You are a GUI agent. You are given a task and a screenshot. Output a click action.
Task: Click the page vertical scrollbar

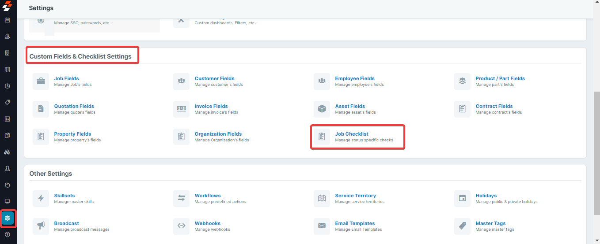(596, 154)
